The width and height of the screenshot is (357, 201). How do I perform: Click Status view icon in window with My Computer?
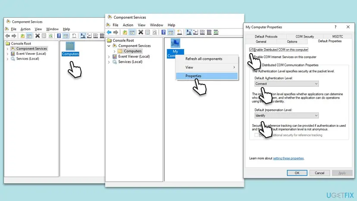(216, 32)
